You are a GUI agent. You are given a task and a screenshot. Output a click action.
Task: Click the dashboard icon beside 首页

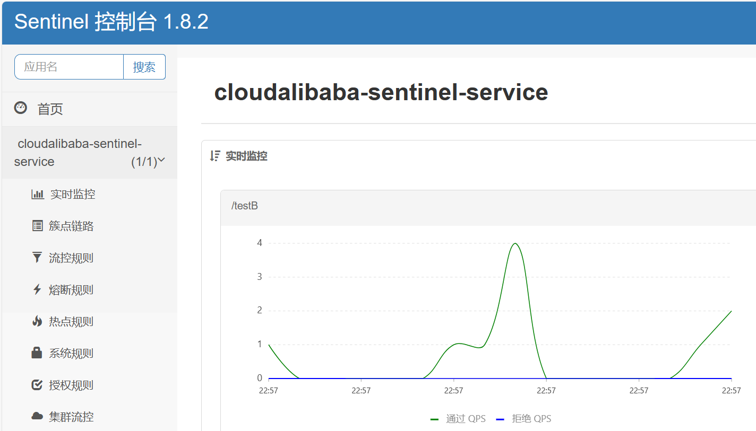(20, 108)
